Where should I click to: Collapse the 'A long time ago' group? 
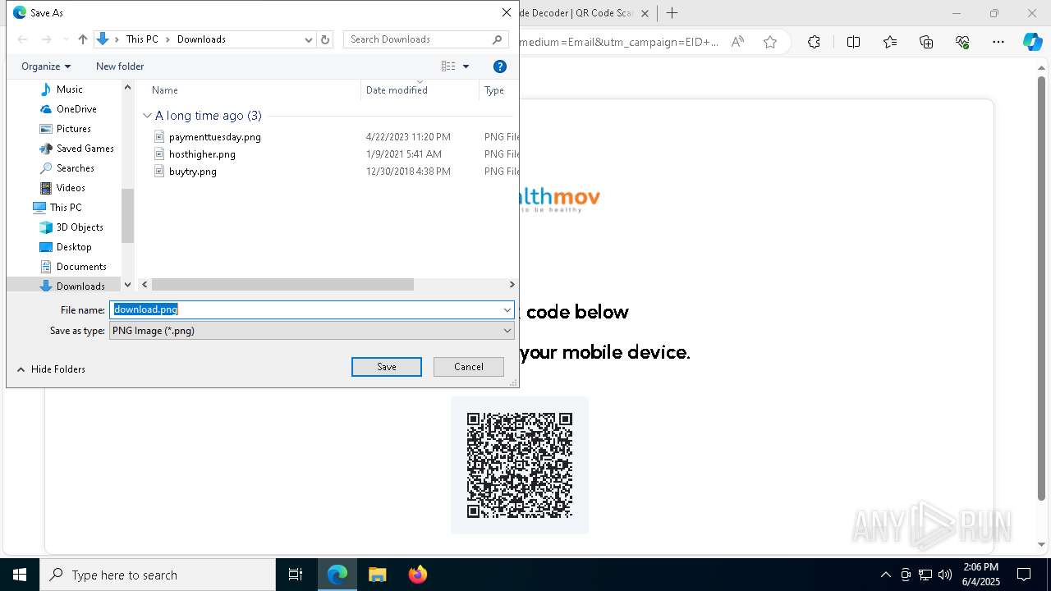pos(147,116)
